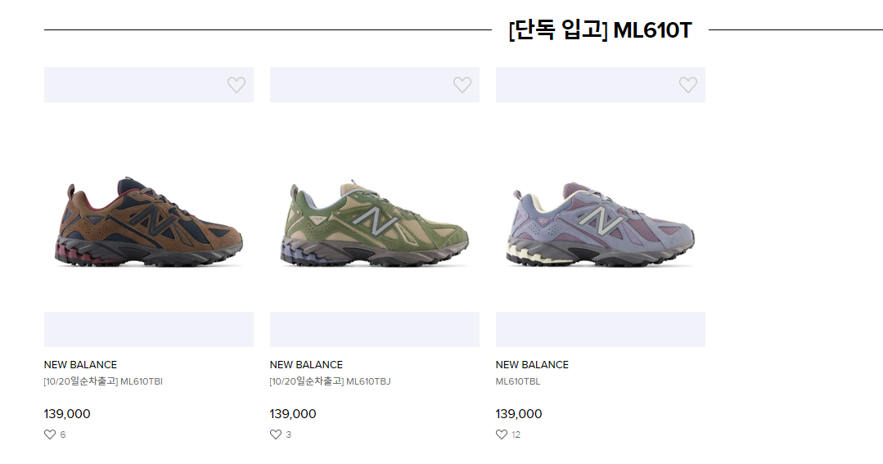Open the purple ML610TBL shoe image
Screen dimensions: 883x464
point(600,224)
